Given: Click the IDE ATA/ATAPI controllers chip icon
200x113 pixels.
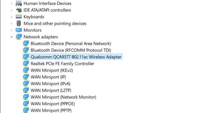Looking at the screenshot, I should pos(19,10).
